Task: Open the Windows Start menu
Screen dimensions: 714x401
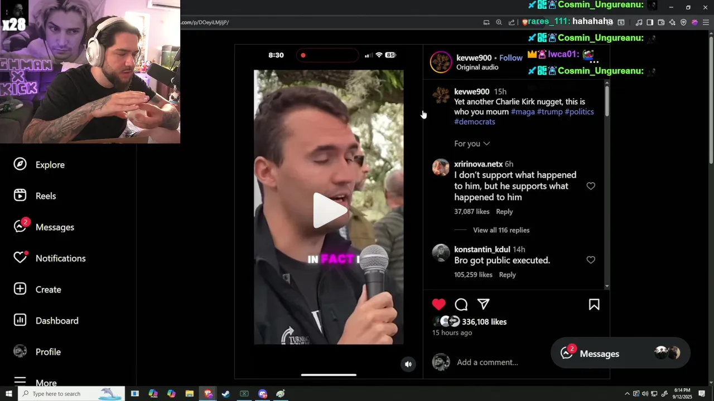Action: (9, 394)
